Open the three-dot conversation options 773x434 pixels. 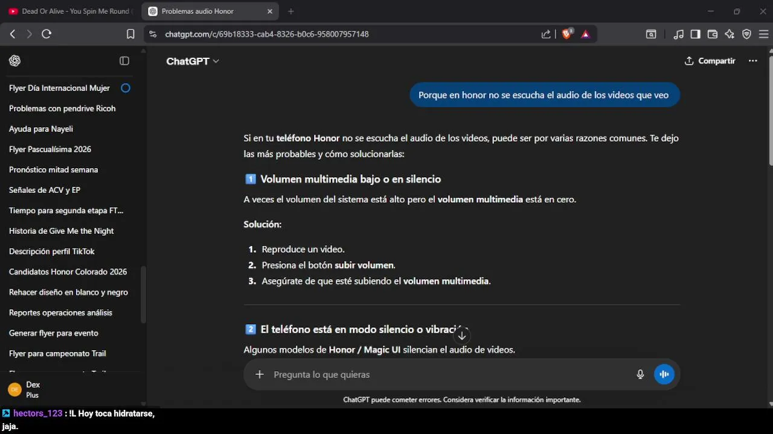(x=752, y=61)
